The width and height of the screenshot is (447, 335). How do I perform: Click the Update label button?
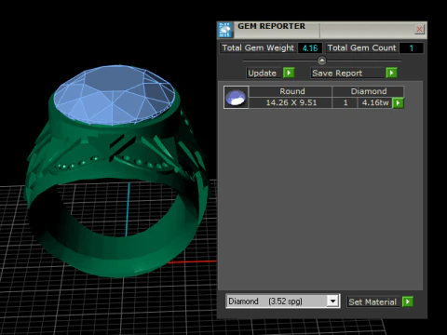[264, 74]
